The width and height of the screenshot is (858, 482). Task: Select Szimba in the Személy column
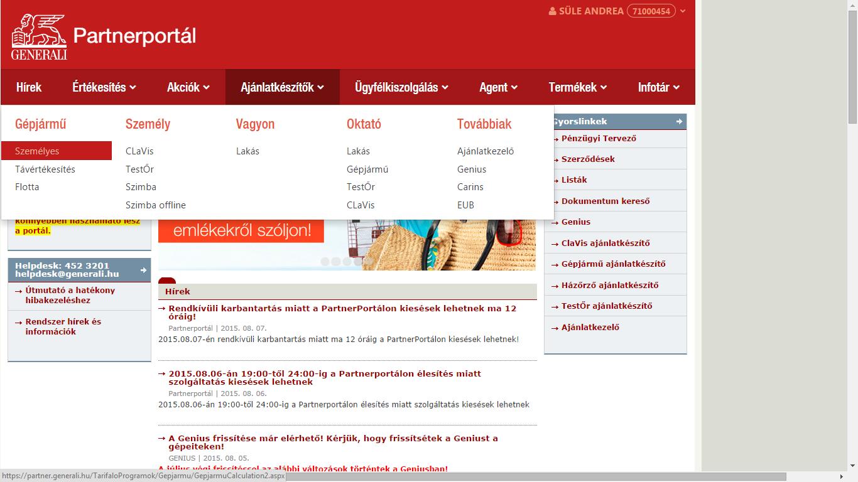coord(141,187)
